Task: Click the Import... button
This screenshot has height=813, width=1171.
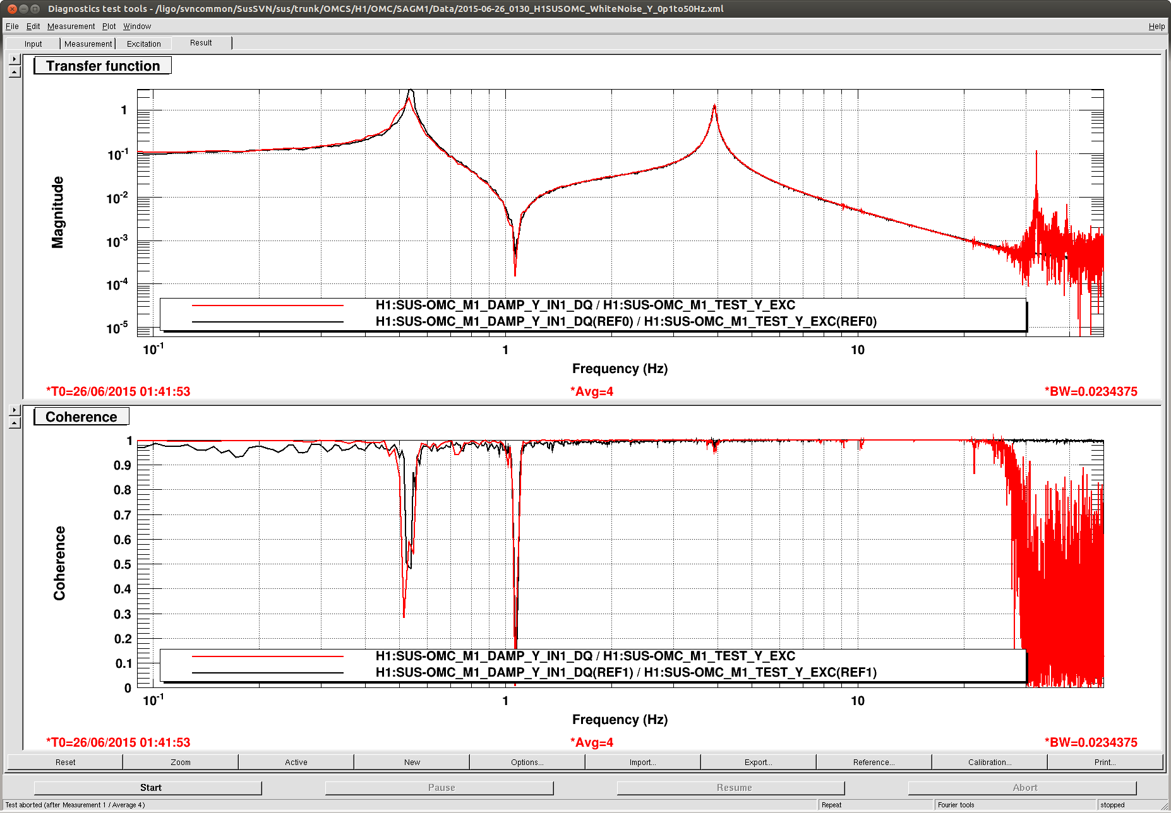Action: [x=643, y=762]
